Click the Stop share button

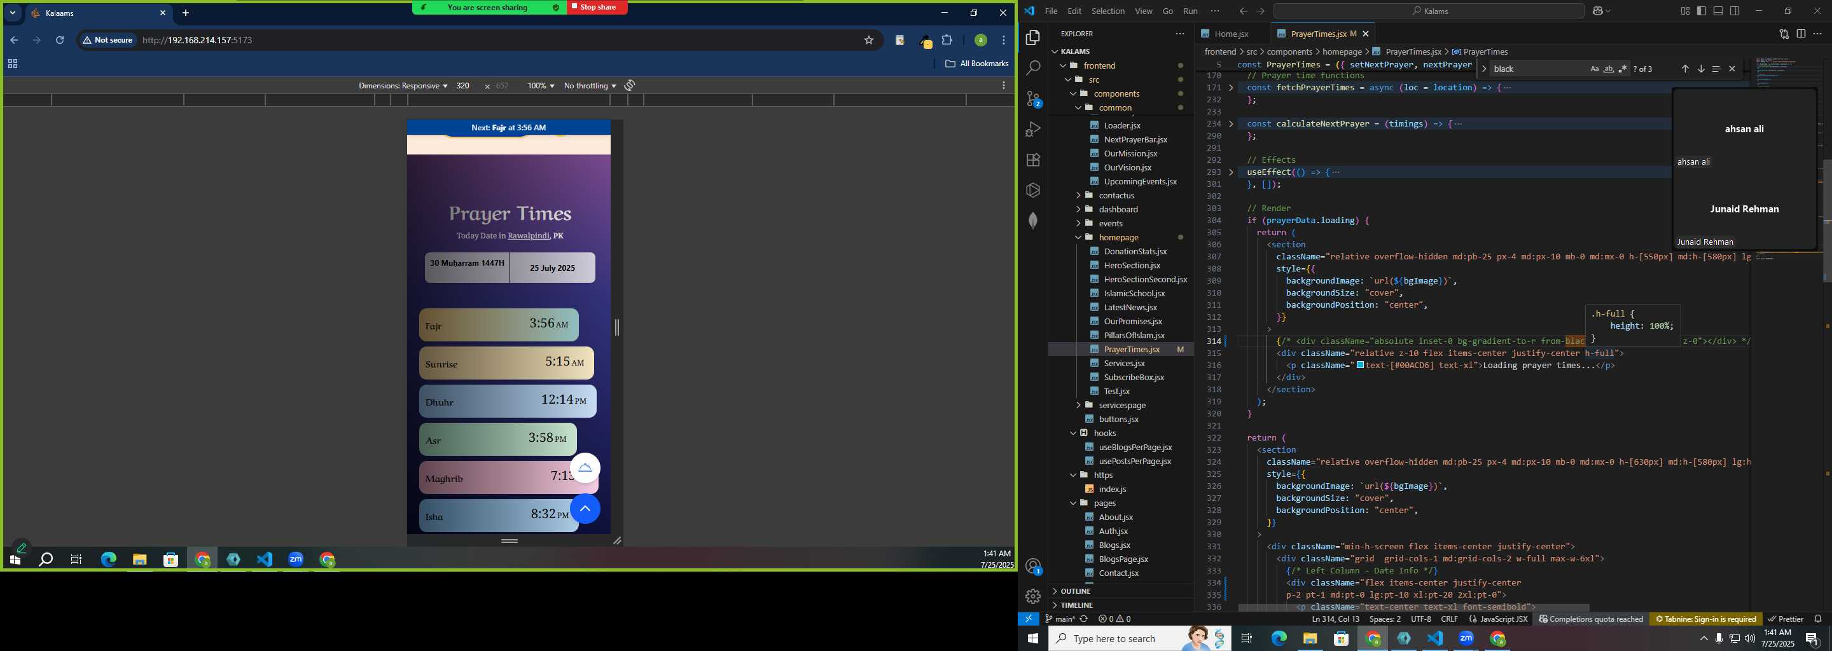coord(597,7)
